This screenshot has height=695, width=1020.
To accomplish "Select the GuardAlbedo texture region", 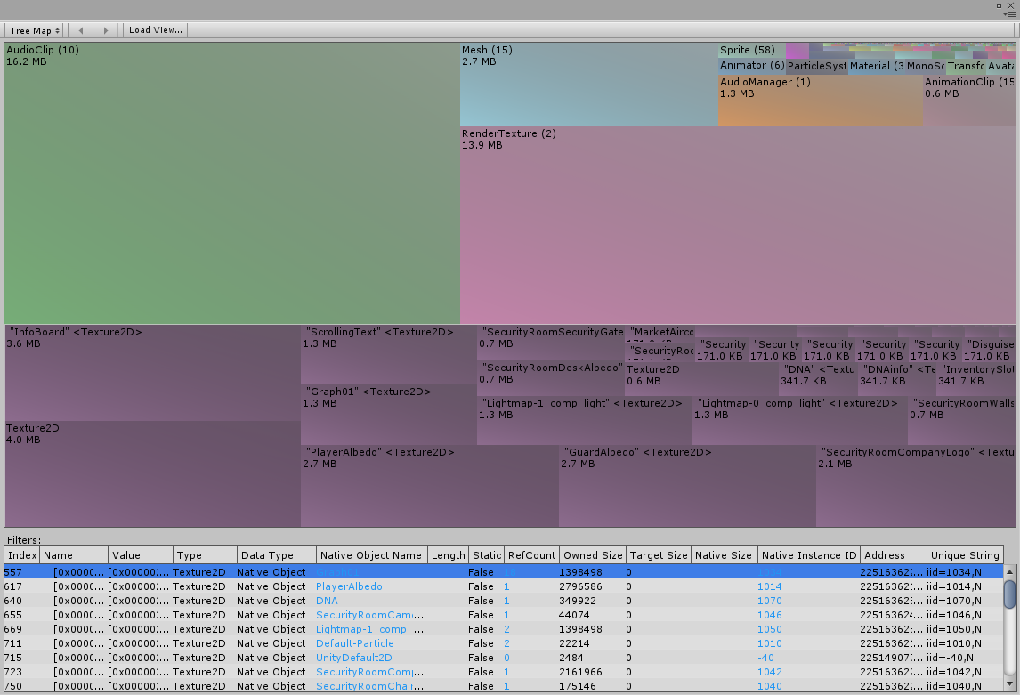I will (x=685, y=485).
